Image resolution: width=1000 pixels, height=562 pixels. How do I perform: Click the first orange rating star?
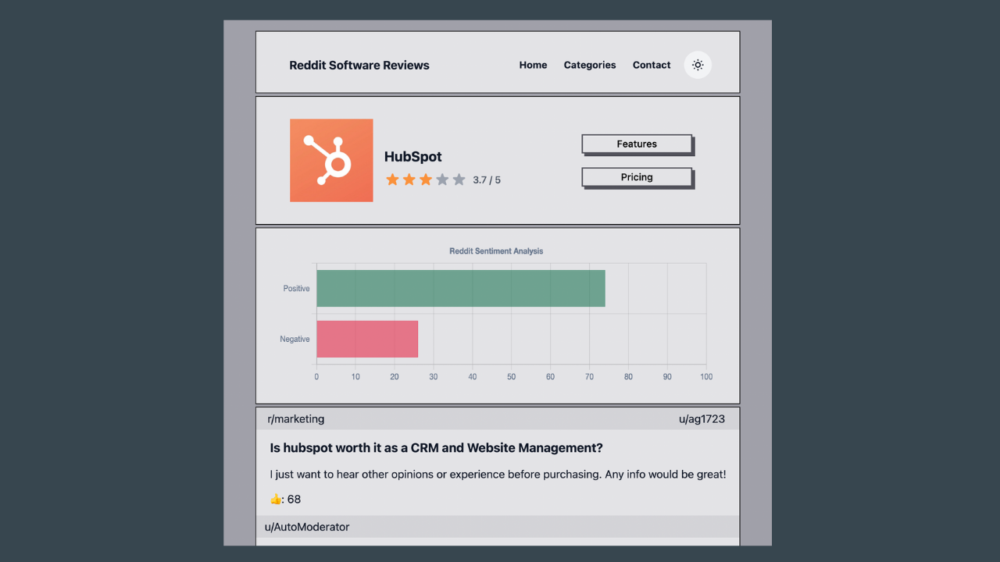click(392, 180)
